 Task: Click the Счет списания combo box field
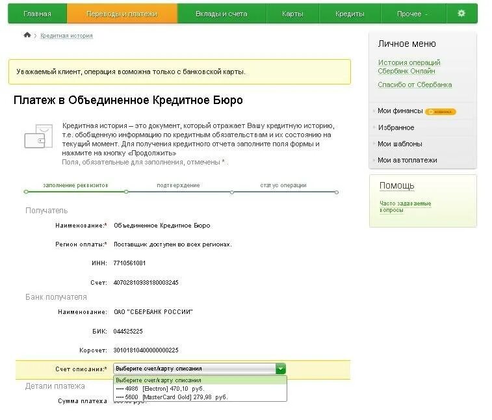click(x=200, y=369)
